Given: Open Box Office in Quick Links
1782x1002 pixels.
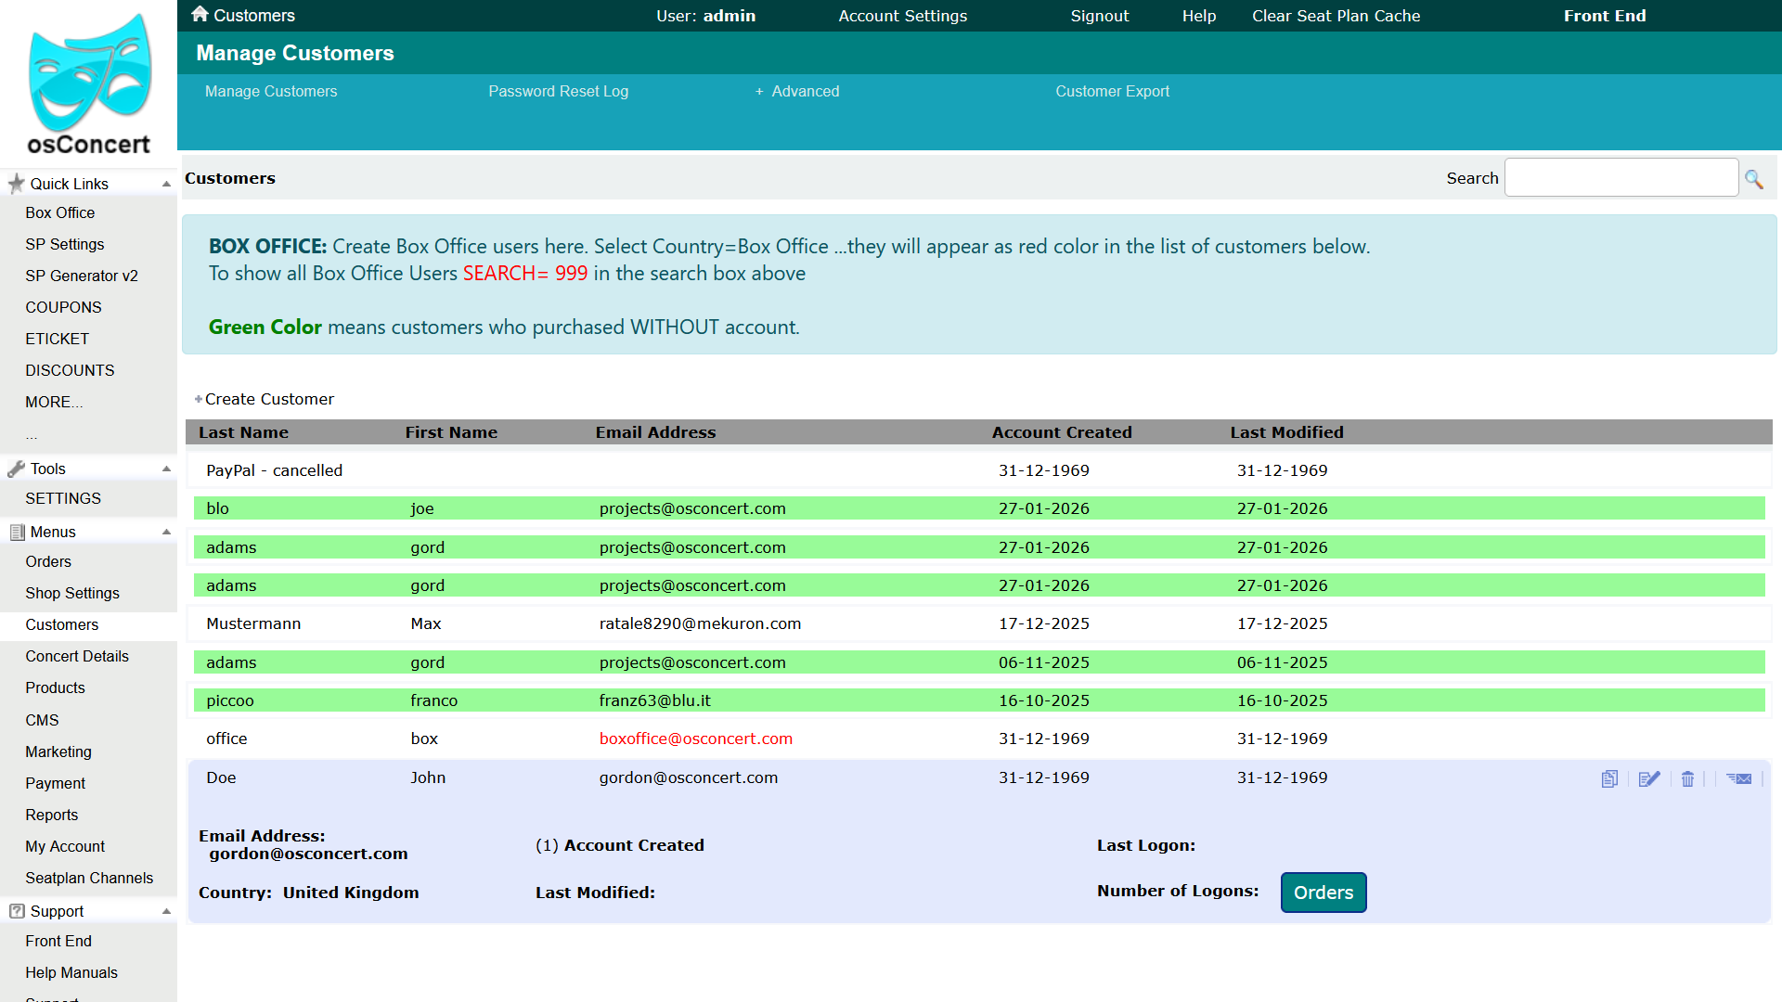Looking at the screenshot, I should 60,212.
